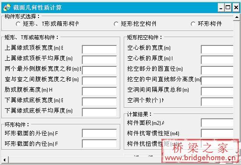Click the 空洞个数 input field
Image resolution: width=241 pixels, height=165 pixels.
pos(217,102)
